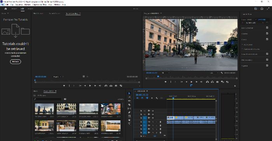Toggle Curves checkbox in Lumetri Color

pos(267,39)
